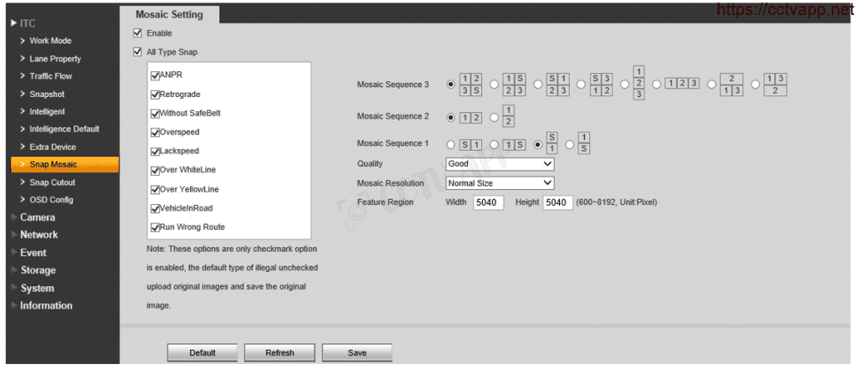Select Mosaic Sequence 1 horizontal S 1 layout
The width and height of the screenshot is (857, 369).
(452, 144)
